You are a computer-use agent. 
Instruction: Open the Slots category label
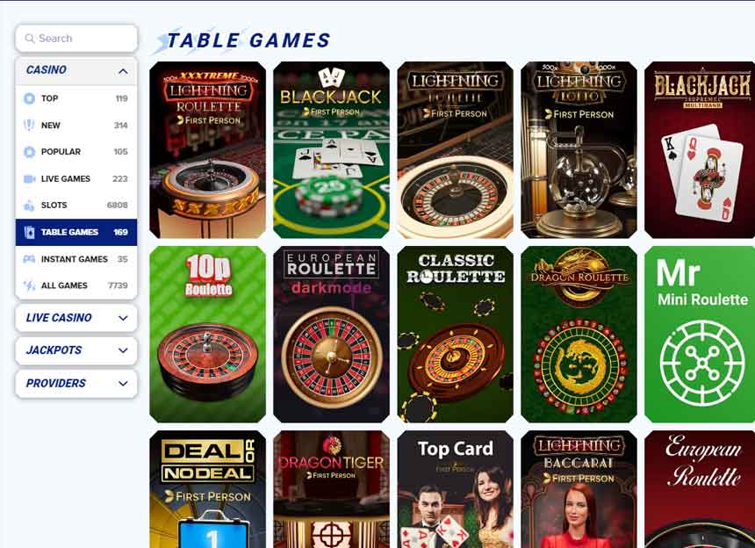54,205
